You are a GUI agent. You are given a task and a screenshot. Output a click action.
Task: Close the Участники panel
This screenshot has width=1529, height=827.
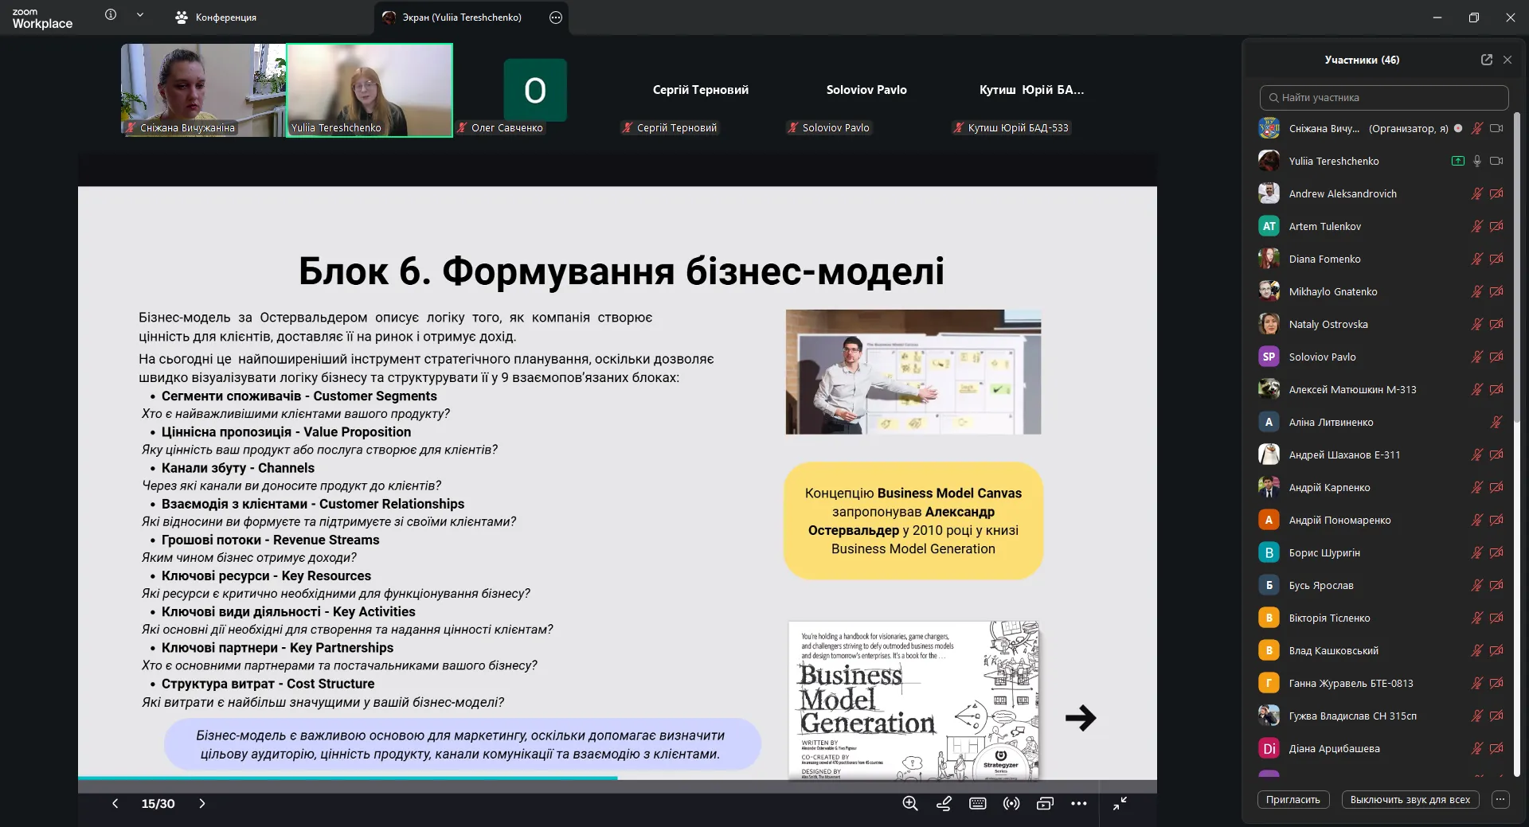point(1507,60)
